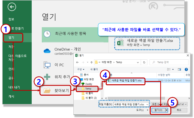Select 게시 in the sidebar
The image size is (194, 118).
[x=11, y=96]
